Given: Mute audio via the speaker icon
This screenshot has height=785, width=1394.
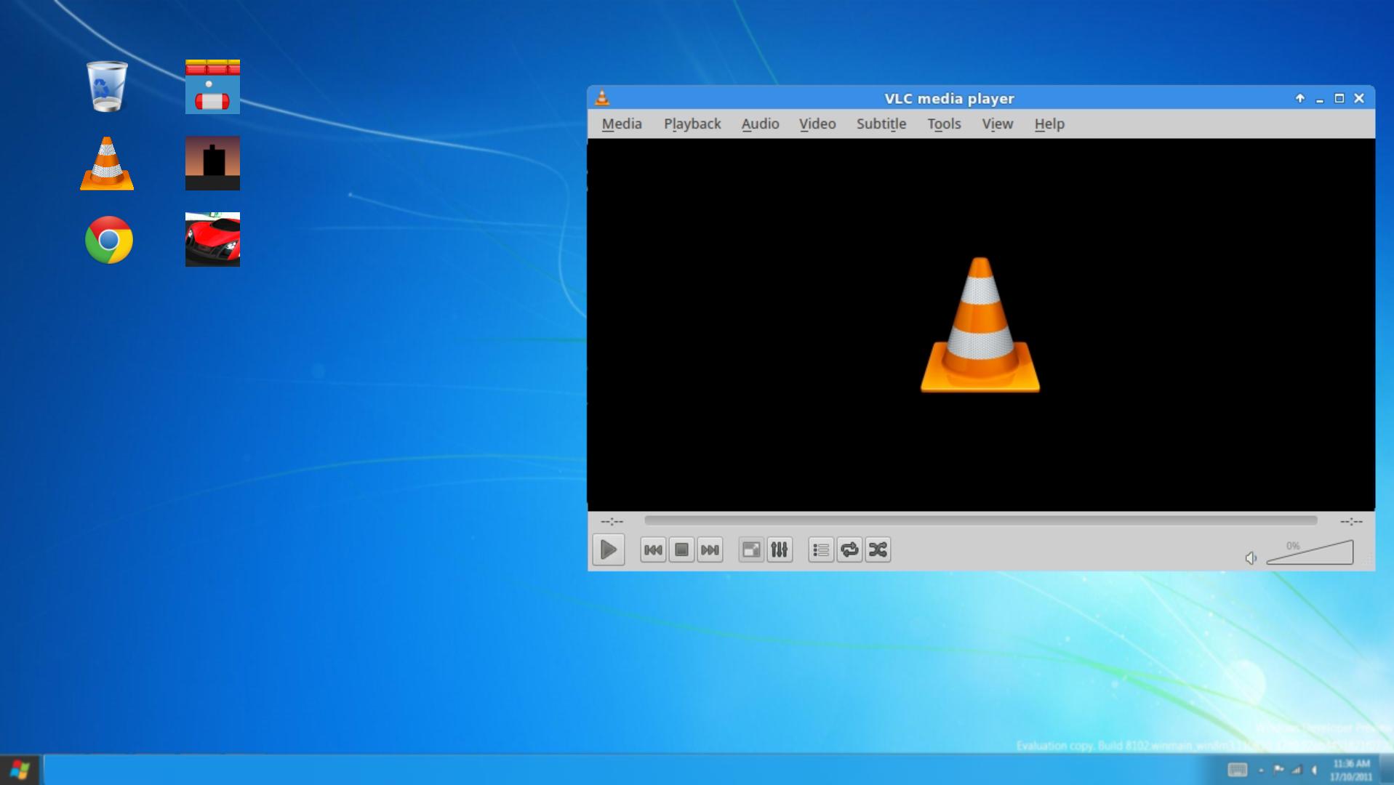Looking at the screenshot, I should point(1251,558).
